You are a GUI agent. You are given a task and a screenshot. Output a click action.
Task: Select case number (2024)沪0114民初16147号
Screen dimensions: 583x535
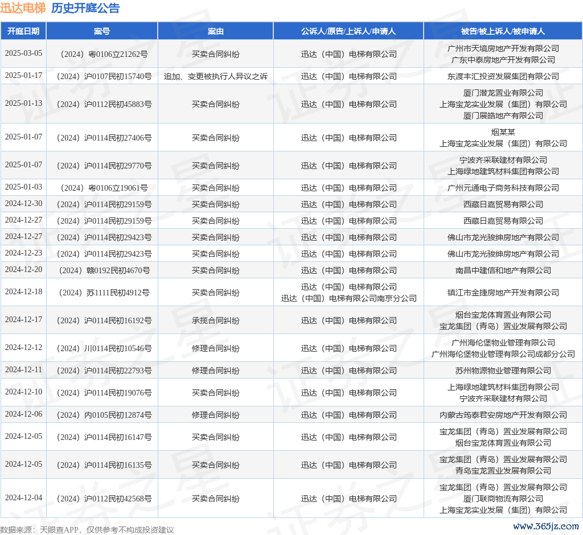click(x=104, y=437)
